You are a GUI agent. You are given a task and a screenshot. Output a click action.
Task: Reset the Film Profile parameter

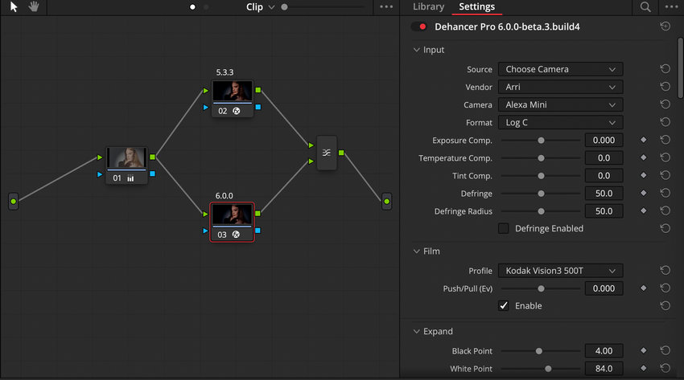tap(665, 271)
